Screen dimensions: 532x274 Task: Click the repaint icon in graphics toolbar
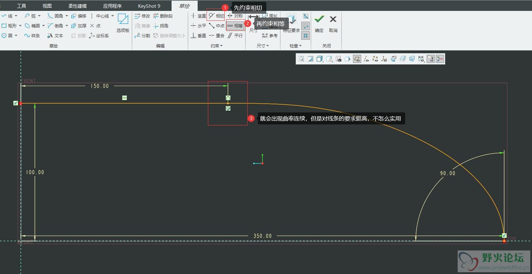click(310, 59)
